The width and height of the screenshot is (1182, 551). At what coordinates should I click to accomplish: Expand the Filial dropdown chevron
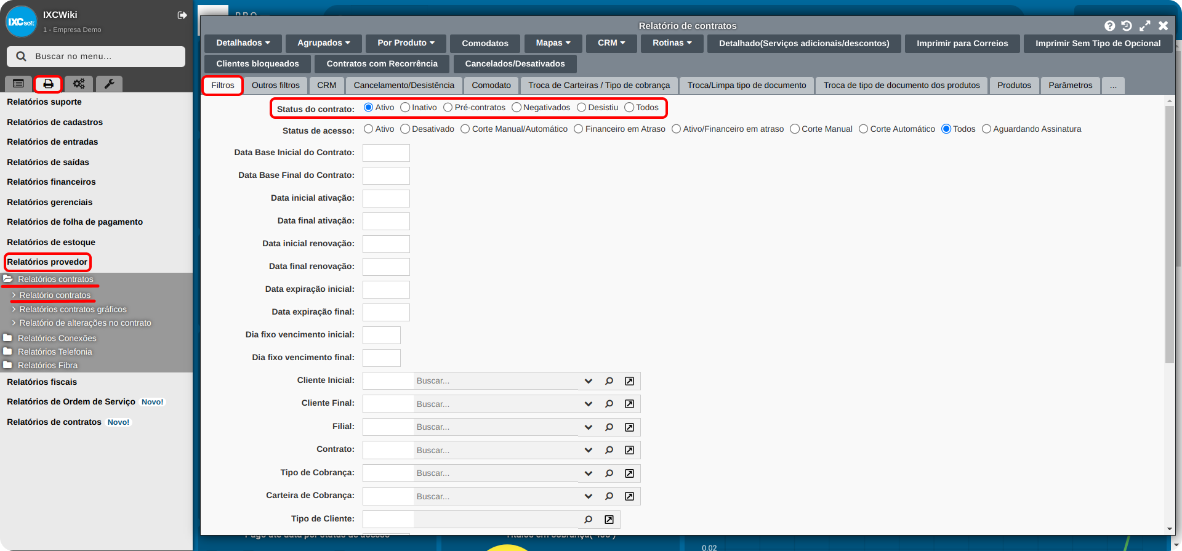589,427
